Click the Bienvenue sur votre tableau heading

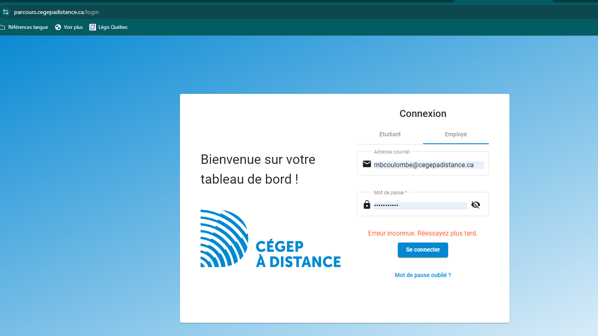pyautogui.click(x=258, y=169)
